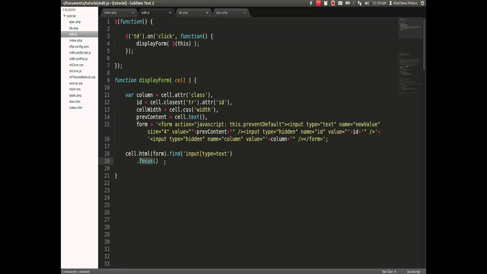The image size is (487, 274).
Task: Open the mail envelope messaging menu
Action: (x=340, y=3)
